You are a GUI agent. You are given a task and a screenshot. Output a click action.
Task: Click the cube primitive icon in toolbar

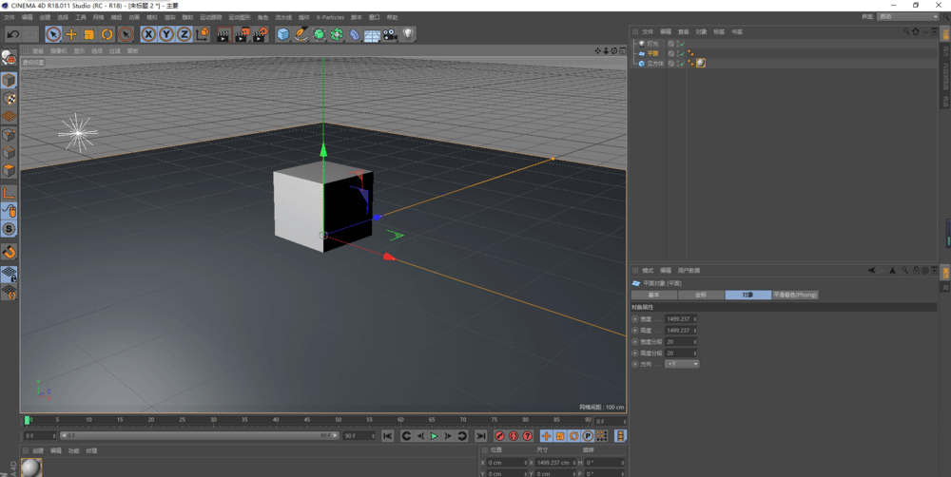[x=282, y=34]
